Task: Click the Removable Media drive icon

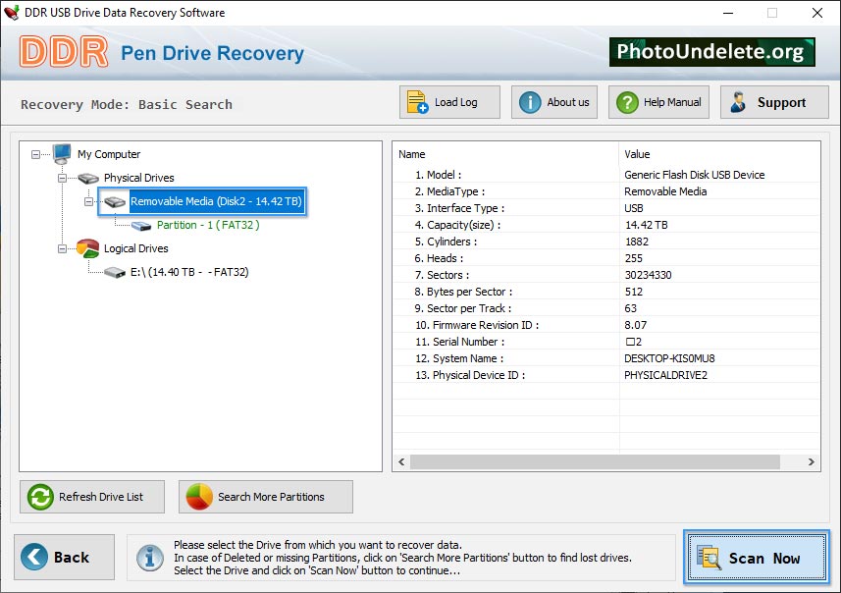Action: click(115, 202)
